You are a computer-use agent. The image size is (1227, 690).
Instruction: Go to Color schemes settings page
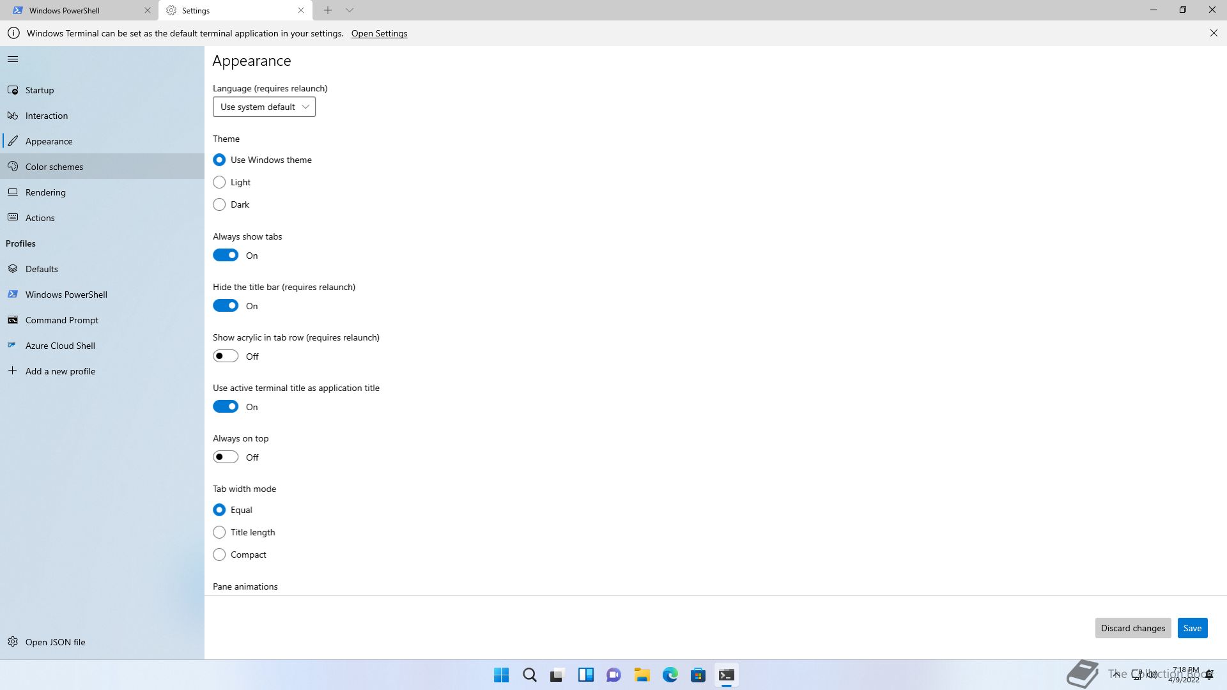tap(102, 167)
